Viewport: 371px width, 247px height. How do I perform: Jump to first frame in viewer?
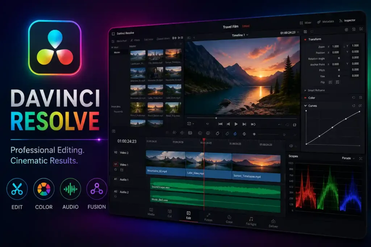tap(220, 124)
